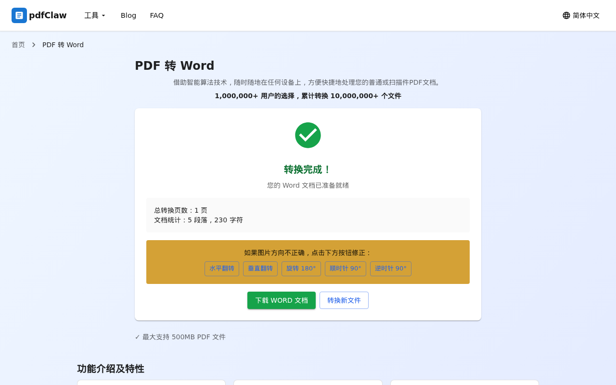Image resolution: width=616 pixels, height=385 pixels.
Task: Apply 逆时针 90° rotation
Action: point(390,269)
